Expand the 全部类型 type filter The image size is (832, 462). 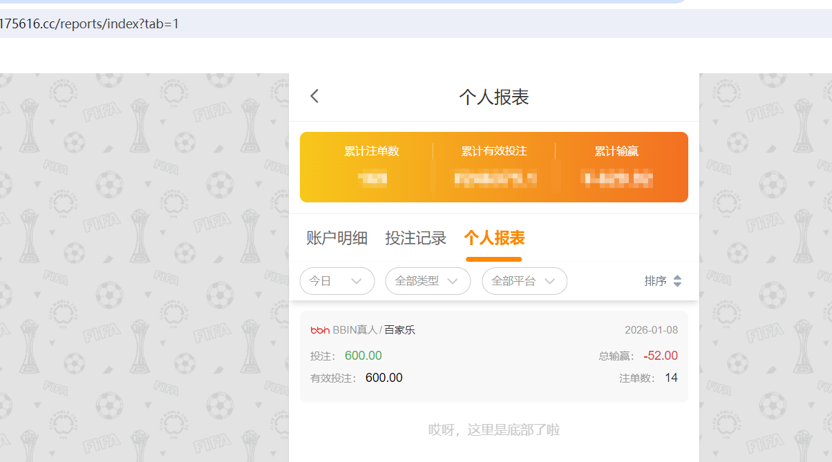(x=428, y=281)
